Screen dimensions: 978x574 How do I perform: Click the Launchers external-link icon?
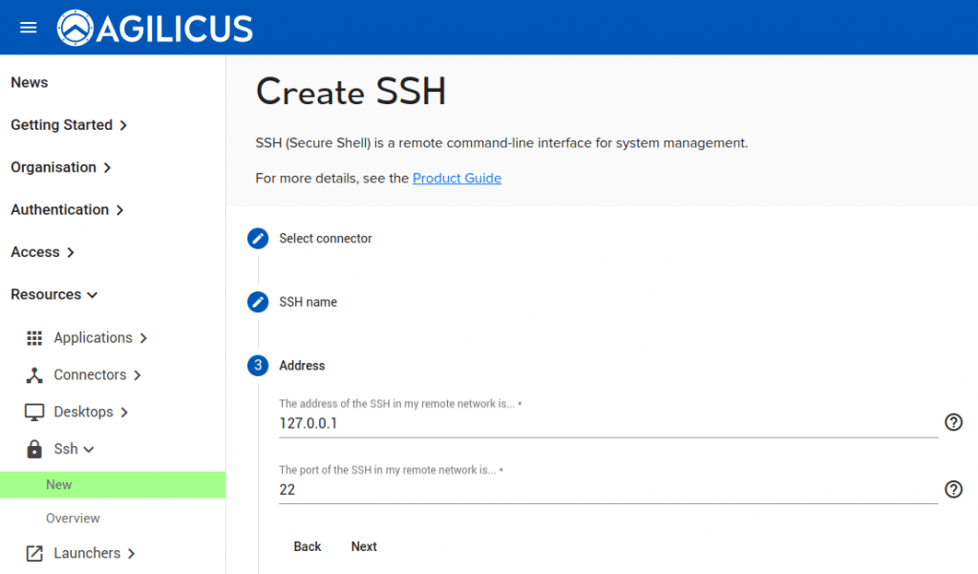[x=34, y=554]
